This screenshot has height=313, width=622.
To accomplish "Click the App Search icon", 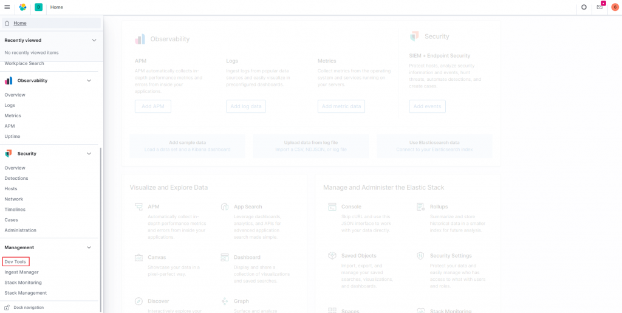I will pos(225,207).
